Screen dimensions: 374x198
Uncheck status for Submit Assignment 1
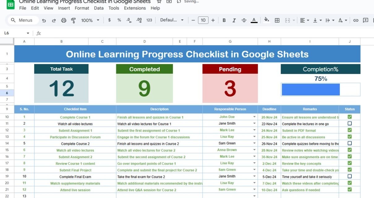350,130
